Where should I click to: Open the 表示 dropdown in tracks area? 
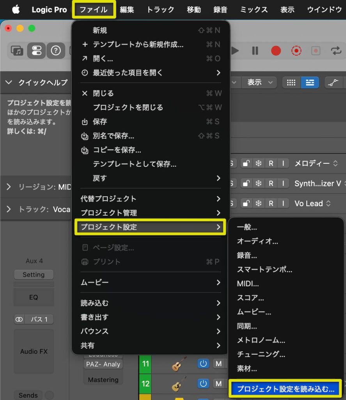point(259,82)
